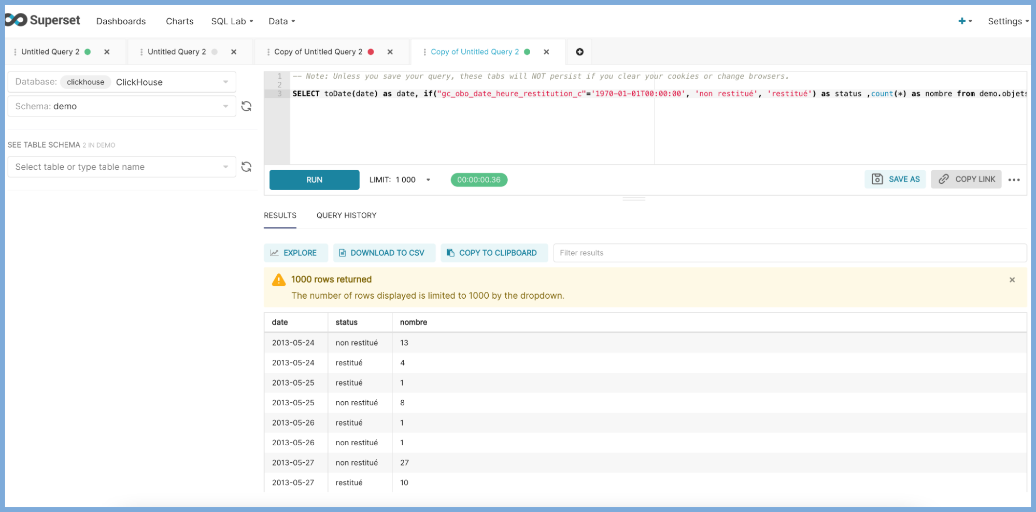Open the LIMIT dropdown

click(428, 180)
